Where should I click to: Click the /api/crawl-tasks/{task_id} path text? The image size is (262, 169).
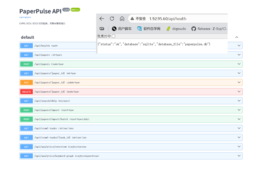click(x=52, y=138)
